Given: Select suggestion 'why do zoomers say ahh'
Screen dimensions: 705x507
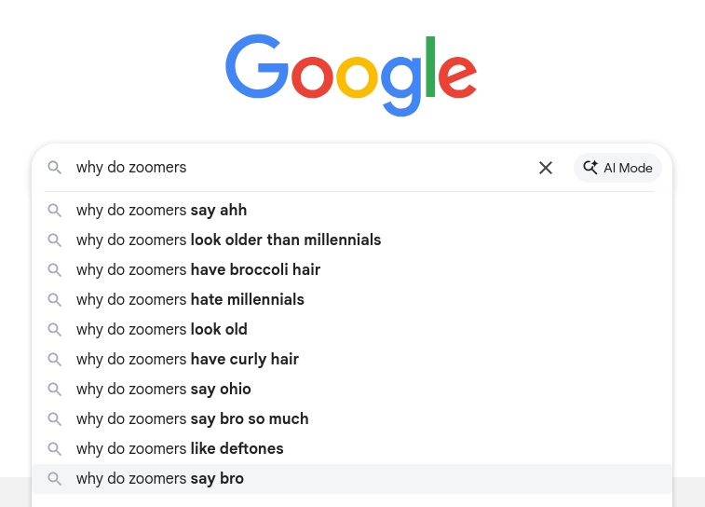Looking at the screenshot, I should (x=161, y=210).
